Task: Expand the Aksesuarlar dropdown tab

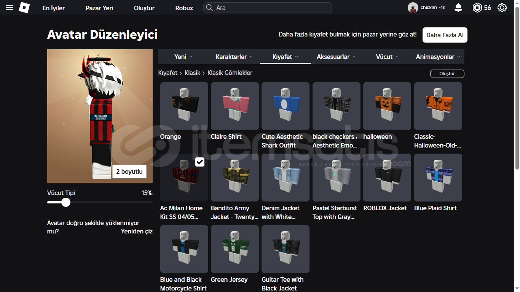Action: coord(337,57)
